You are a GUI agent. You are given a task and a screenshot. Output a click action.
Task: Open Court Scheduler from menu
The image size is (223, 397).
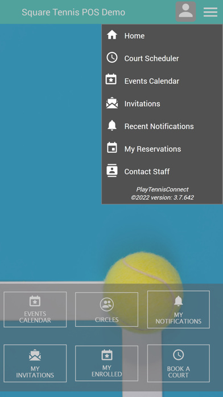(x=162, y=58)
